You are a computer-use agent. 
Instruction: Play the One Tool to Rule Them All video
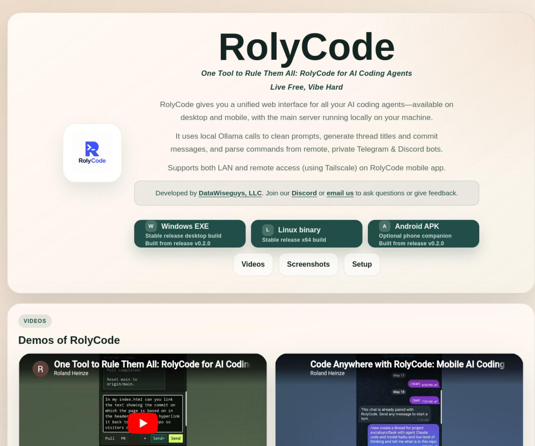[x=143, y=423]
